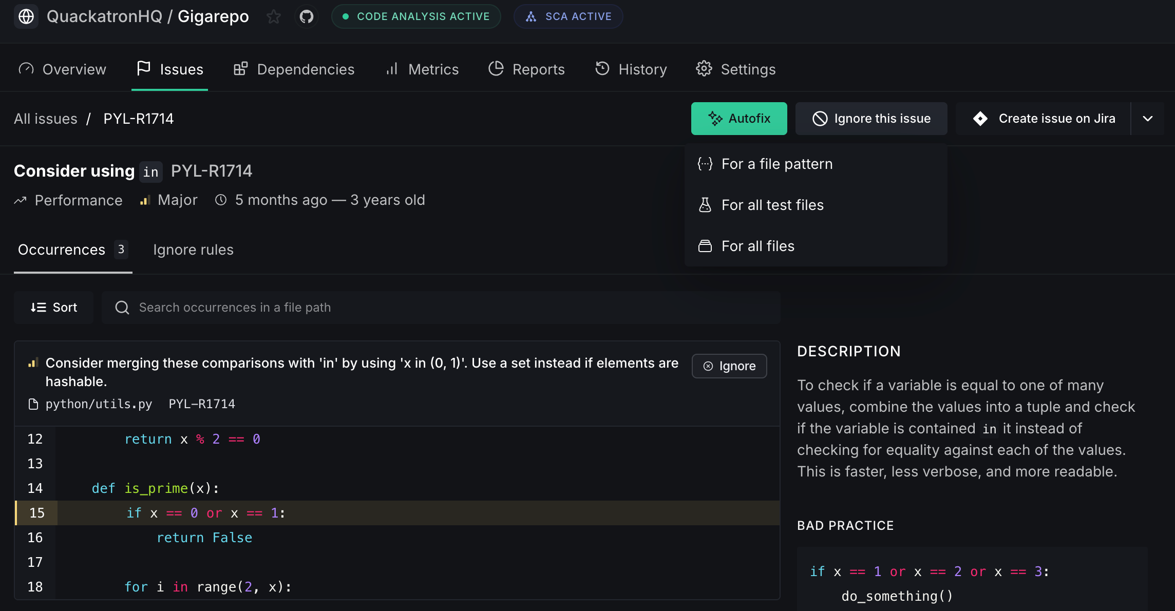
Task: Click the Autofix button
Action: click(x=738, y=119)
